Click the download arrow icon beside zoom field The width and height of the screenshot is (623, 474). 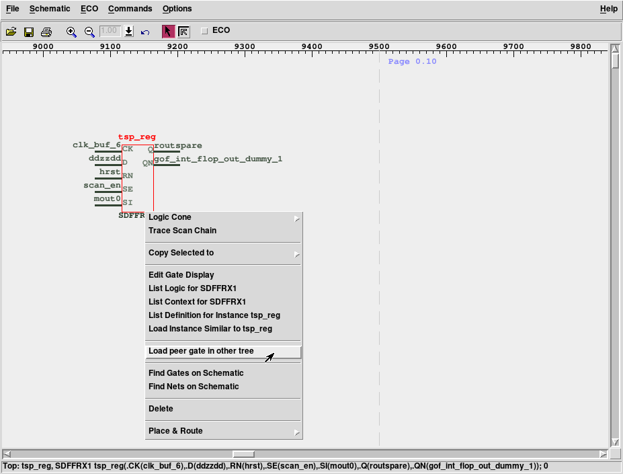point(129,32)
